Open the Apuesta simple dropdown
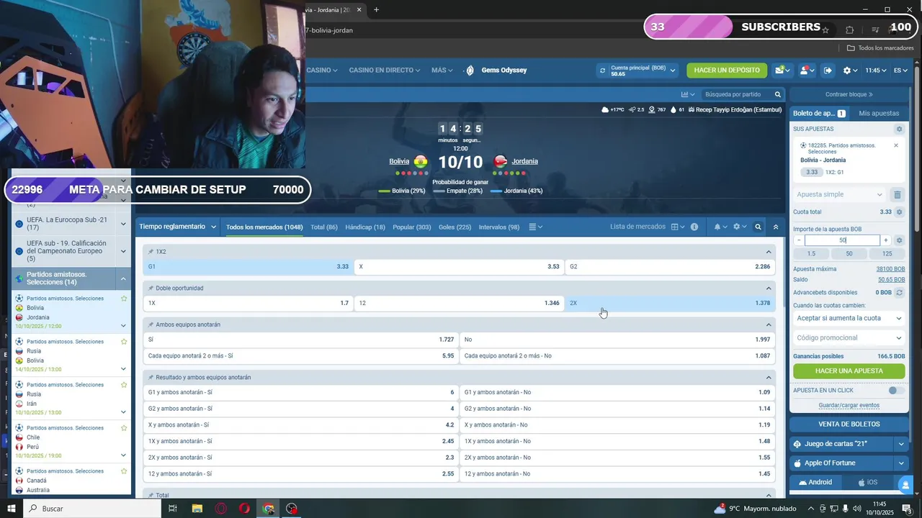This screenshot has height=518, width=922. 840,194
